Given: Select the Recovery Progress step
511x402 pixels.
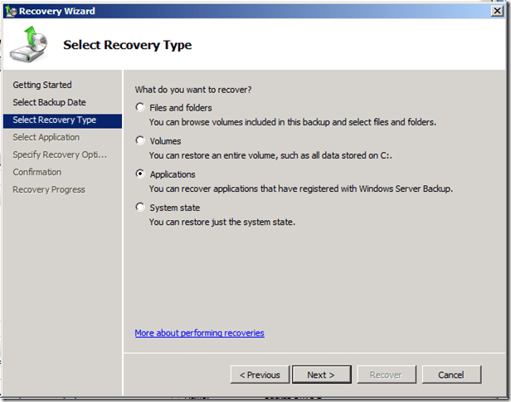Looking at the screenshot, I should pos(49,189).
